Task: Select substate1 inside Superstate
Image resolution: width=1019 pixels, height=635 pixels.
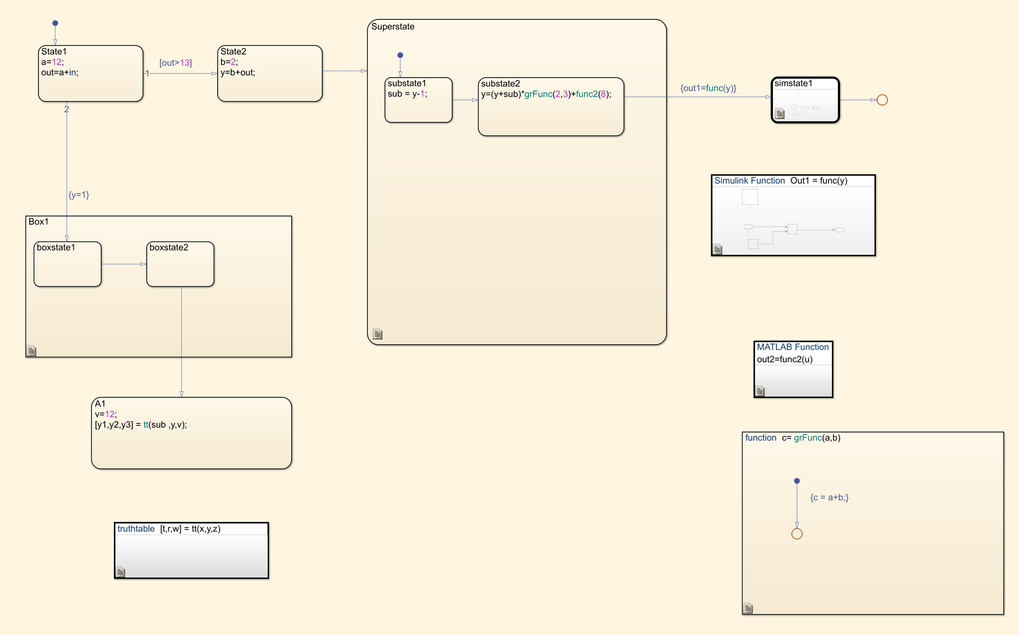Action: tap(418, 100)
